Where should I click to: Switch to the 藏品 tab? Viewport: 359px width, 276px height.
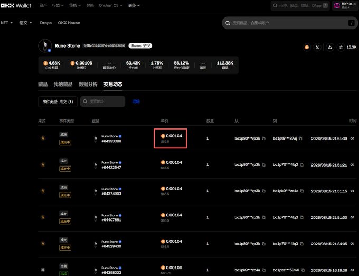pos(43,84)
